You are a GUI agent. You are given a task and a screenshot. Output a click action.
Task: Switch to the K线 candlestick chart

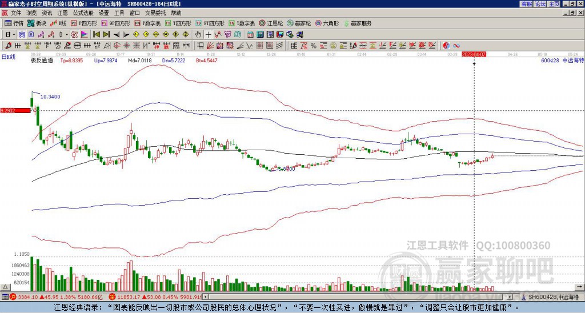[58, 23]
